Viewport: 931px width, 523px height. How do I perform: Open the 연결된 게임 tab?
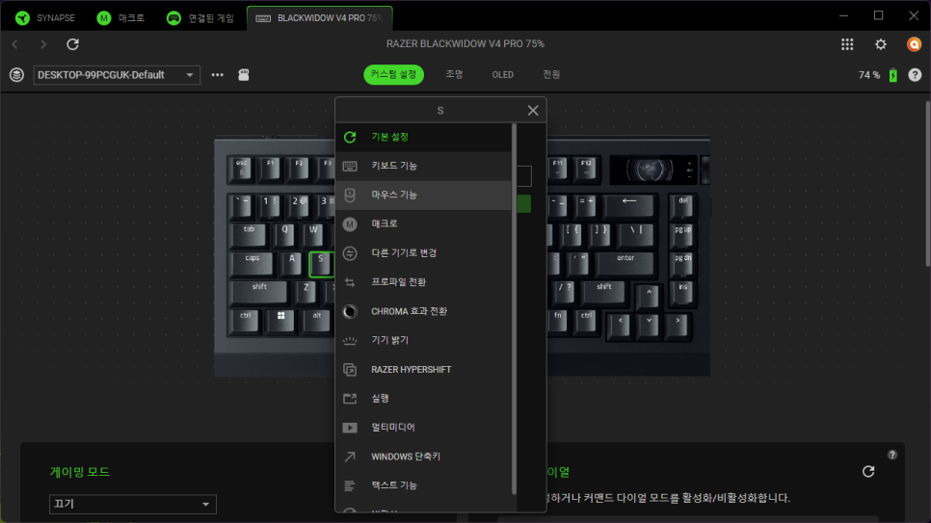(200, 17)
